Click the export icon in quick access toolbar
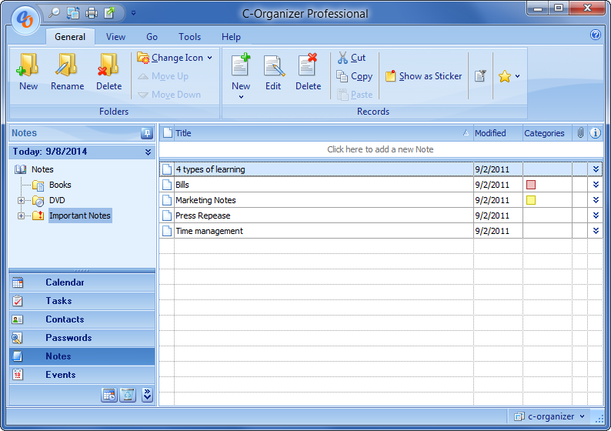611x431 pixels. 110,13
